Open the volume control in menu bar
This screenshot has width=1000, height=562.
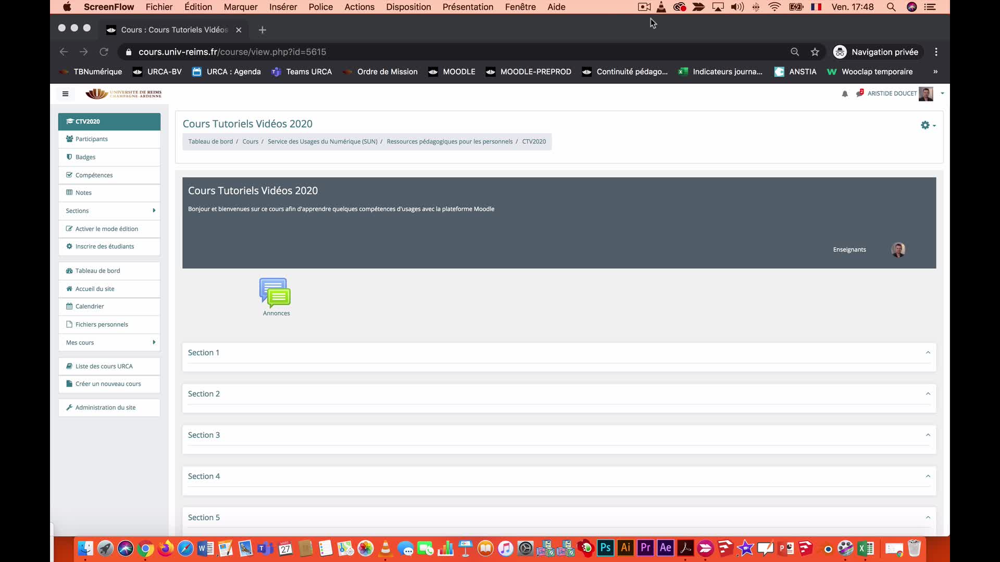tap(737, 7)
